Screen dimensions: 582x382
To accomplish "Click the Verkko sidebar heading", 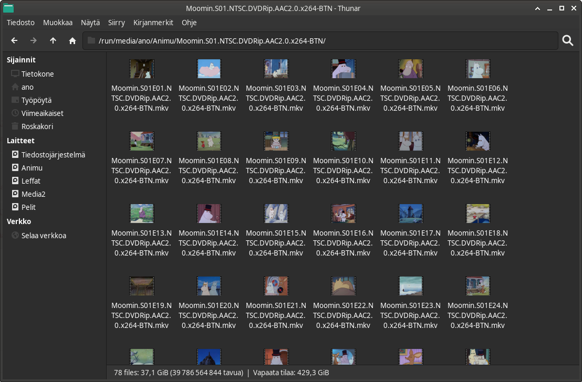I will (19, 221).
